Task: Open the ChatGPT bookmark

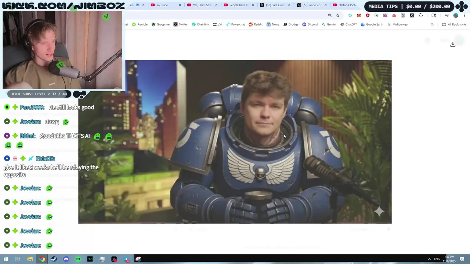Action: (348, 25)
